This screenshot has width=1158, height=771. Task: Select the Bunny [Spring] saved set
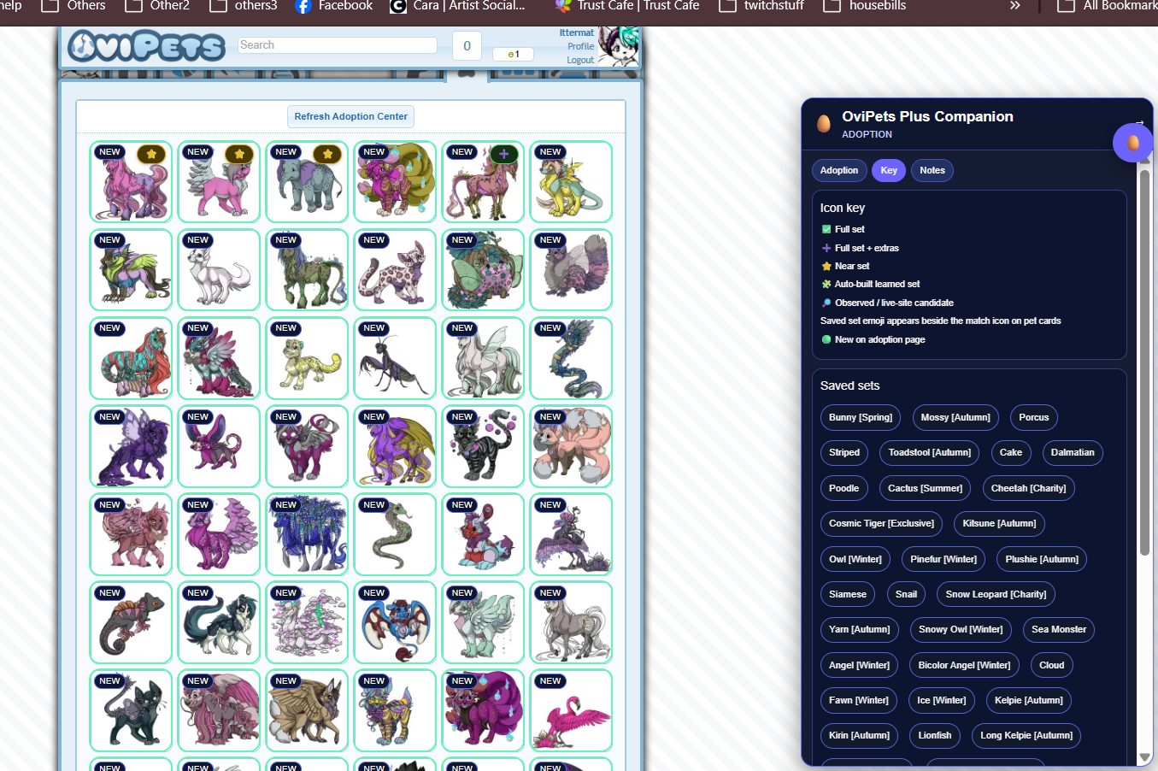(861, 417)
